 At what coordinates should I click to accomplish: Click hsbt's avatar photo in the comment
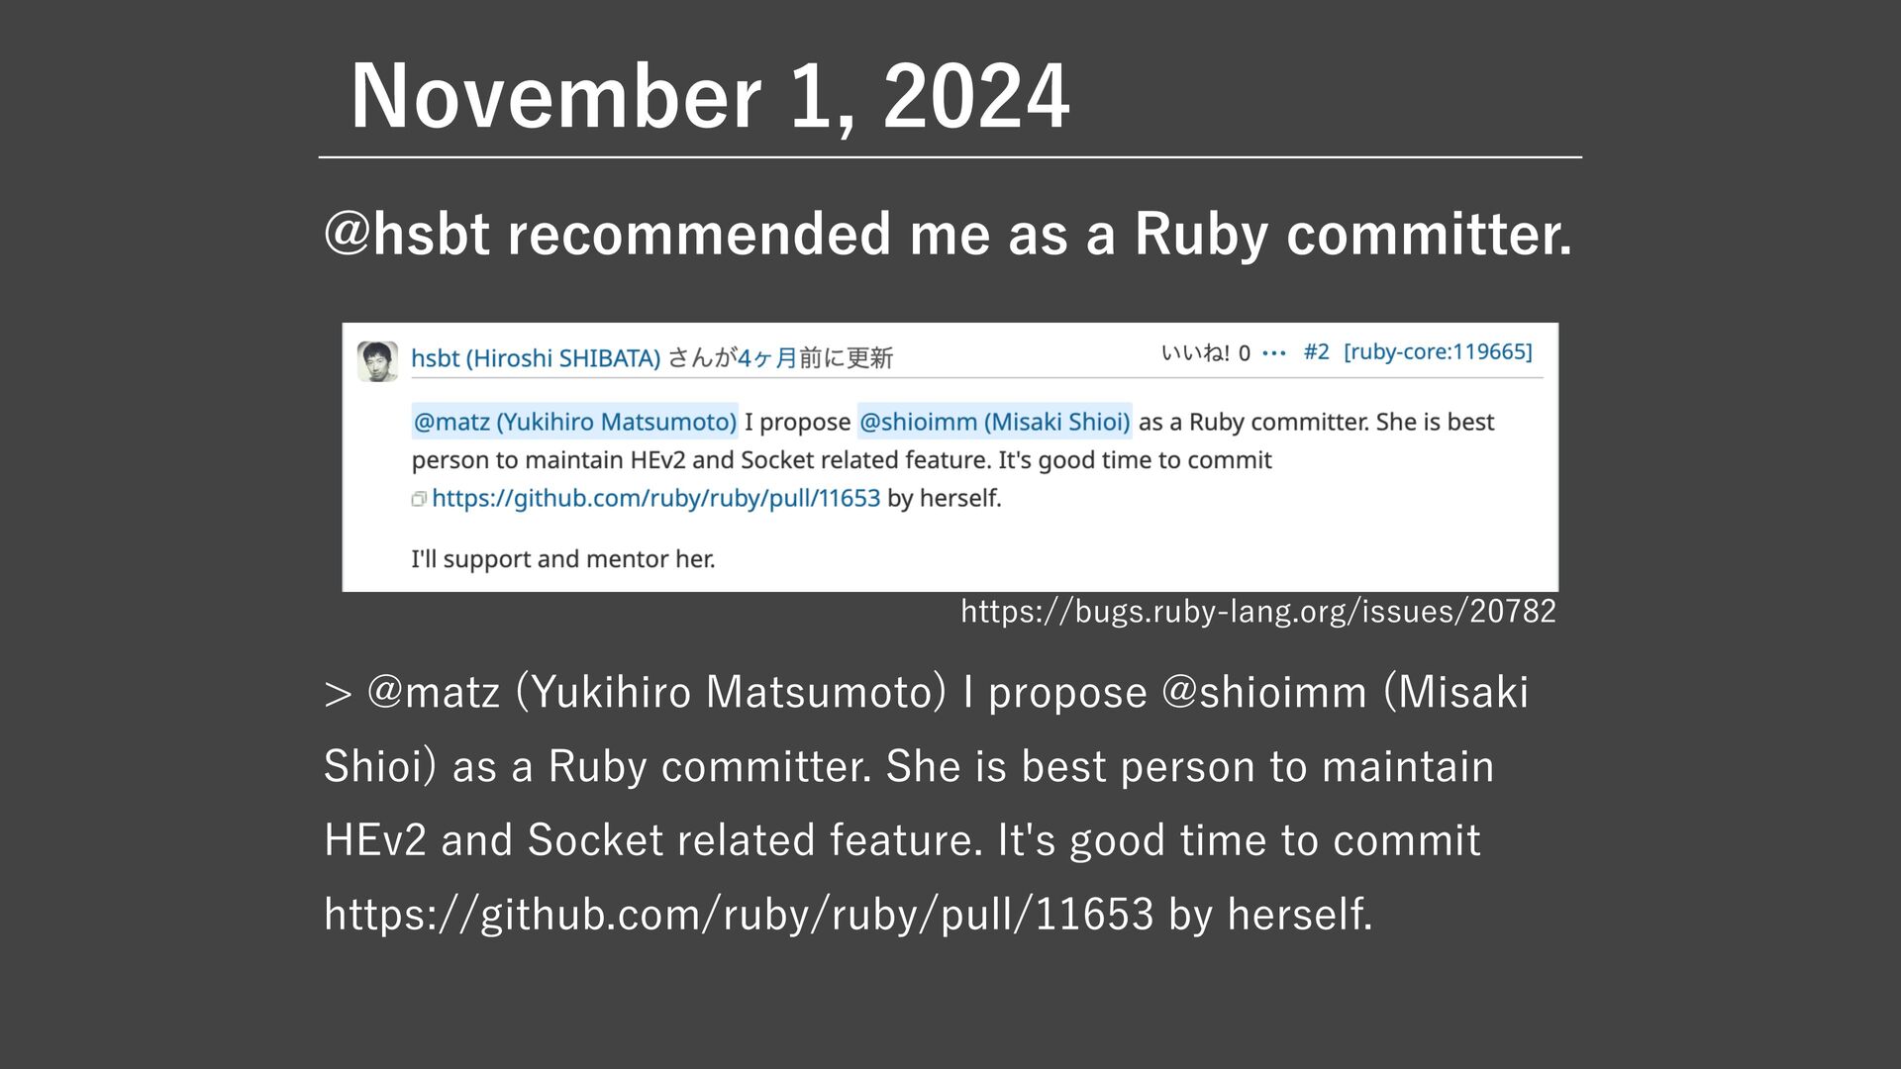click(x=377, y=360)
